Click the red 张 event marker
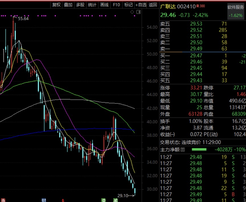 click(3, 200)
